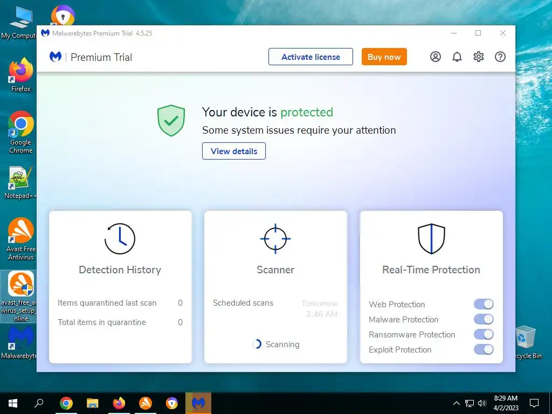This screenshot has height=414, width=552.
Task: Open the Firefox desktop shortcut
Action: click(21, 75)
